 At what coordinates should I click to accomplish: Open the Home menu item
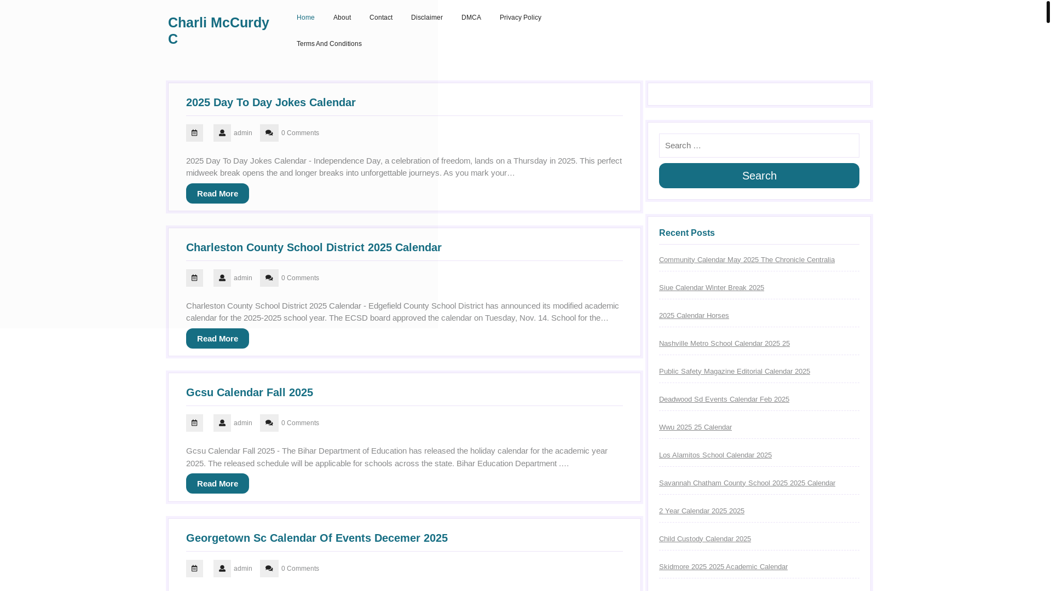click(x=305, y=18)
